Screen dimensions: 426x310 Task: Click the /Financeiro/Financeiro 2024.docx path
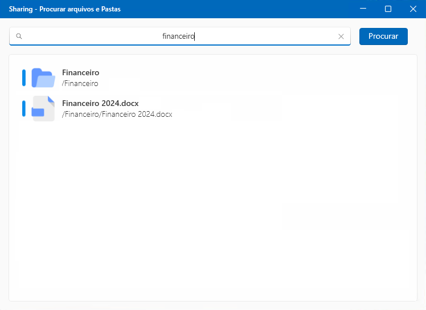[117, 114]
